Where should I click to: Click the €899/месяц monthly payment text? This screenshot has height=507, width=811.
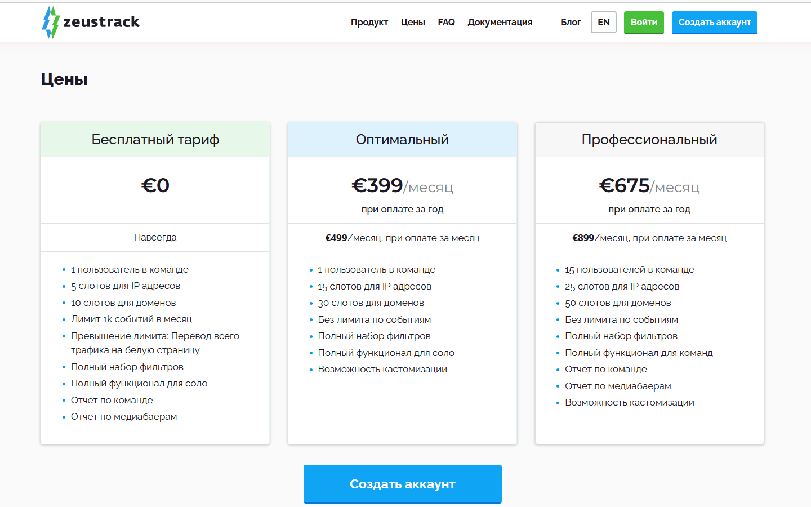(x=649, y=238)
